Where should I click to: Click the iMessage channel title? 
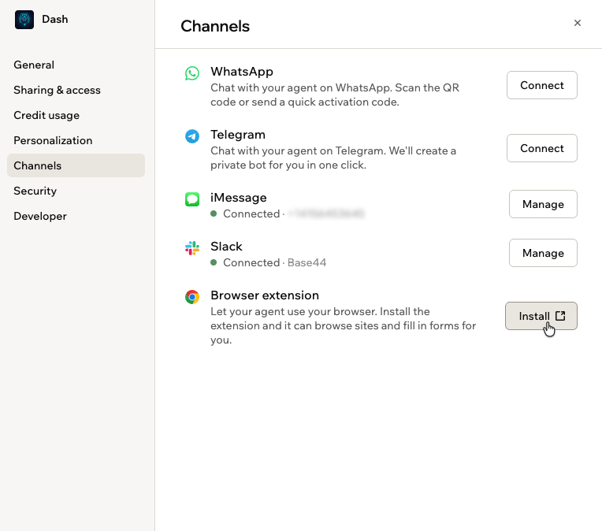[239, 198]
